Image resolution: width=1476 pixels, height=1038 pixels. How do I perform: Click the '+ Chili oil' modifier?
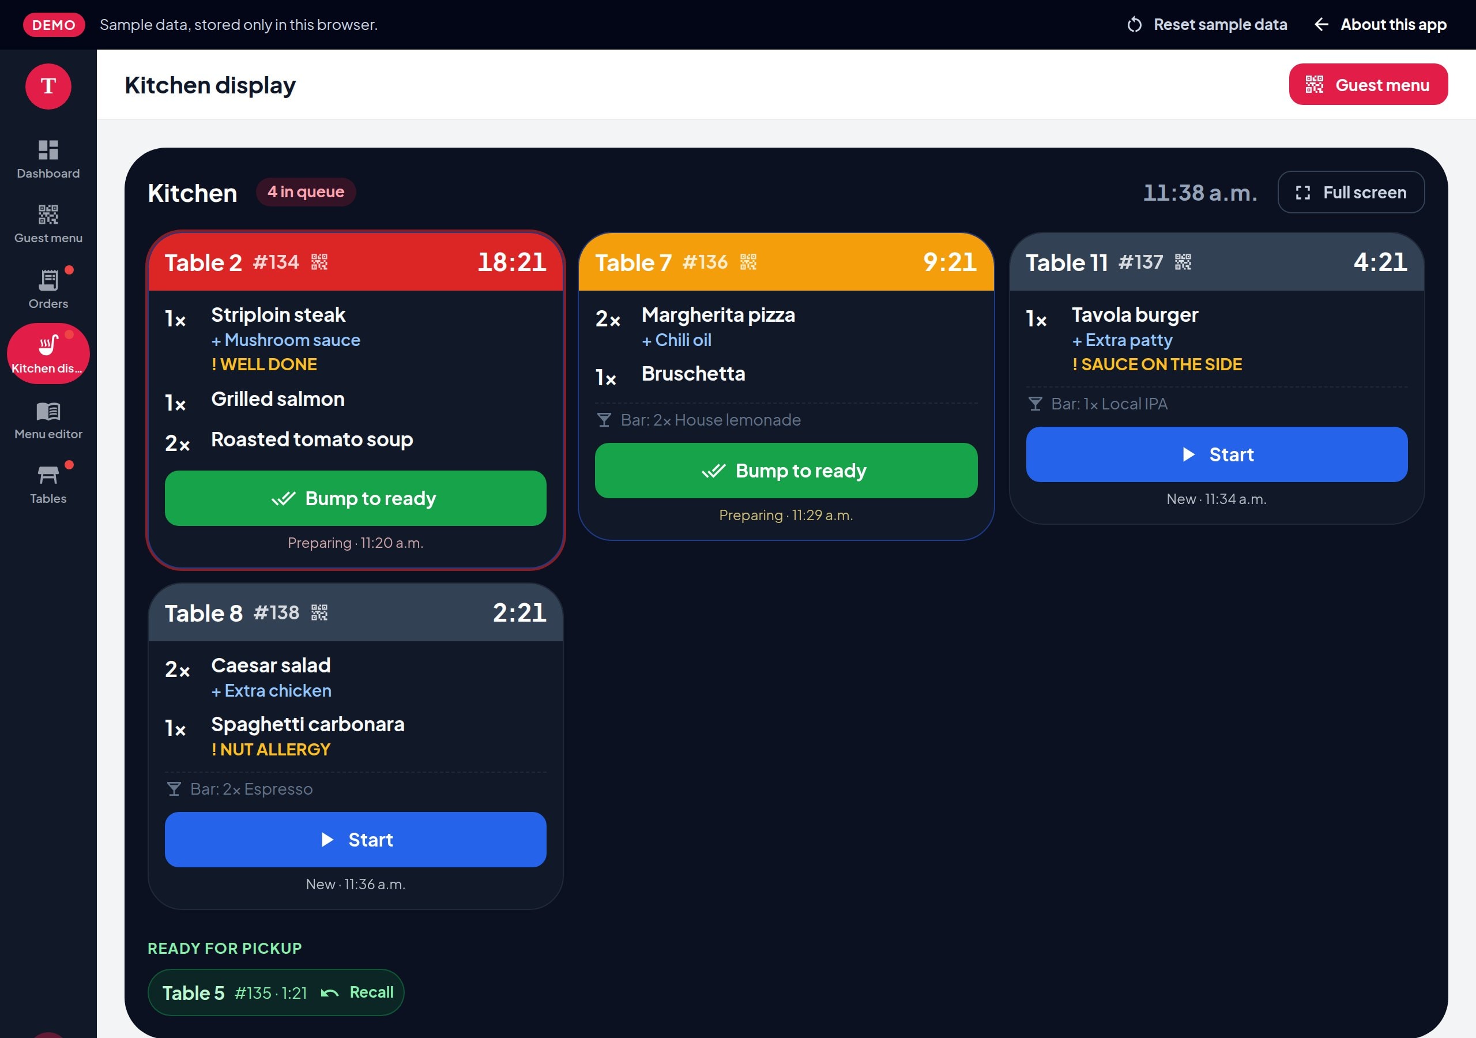(x=676, y=340)
